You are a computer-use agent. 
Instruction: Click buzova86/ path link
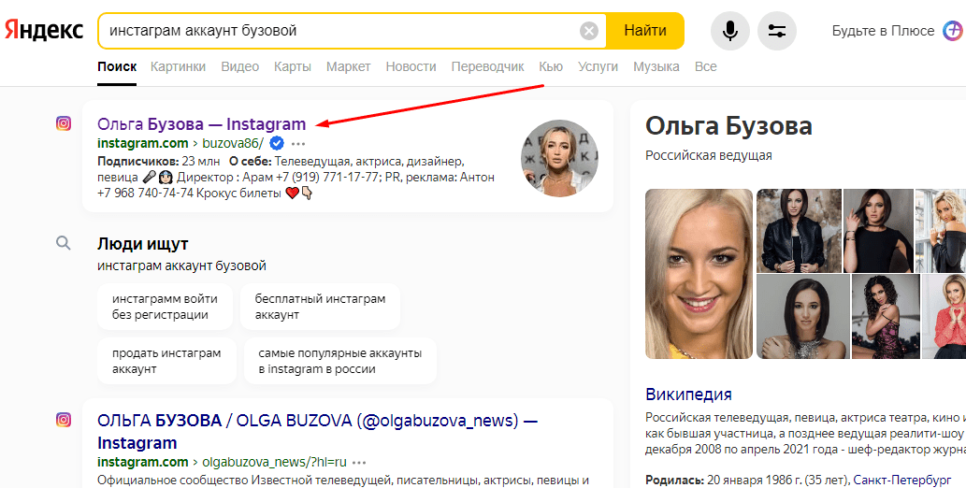click(x=233, y=144)
